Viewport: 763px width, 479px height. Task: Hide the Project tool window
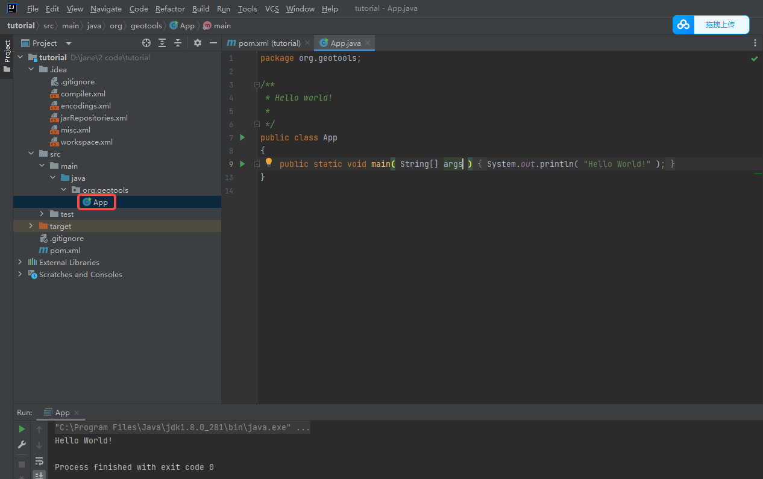213,43
